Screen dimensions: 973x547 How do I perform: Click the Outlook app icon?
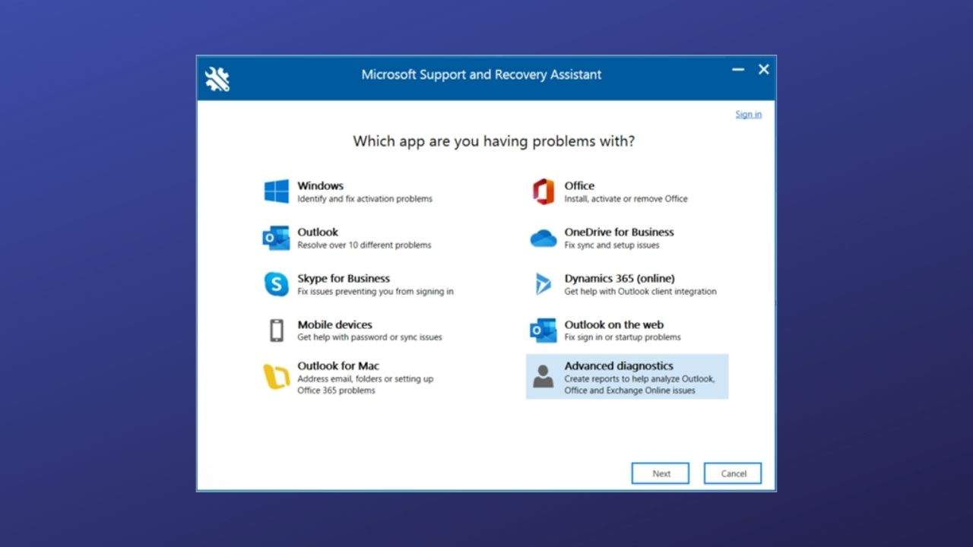(x=276, y=238)
